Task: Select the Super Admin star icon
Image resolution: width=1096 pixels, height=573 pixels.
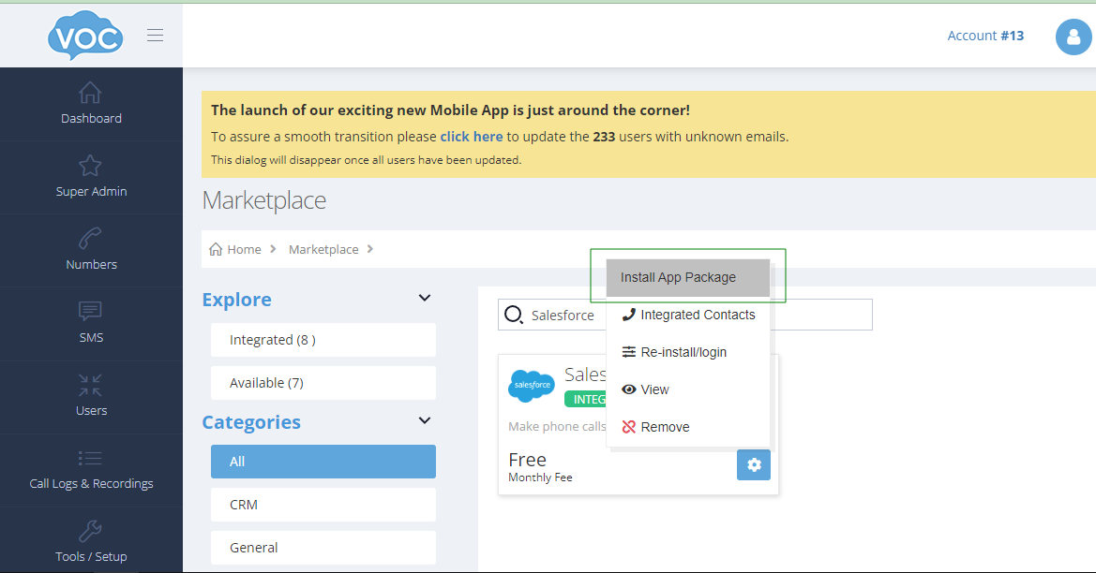Action: coord(91,166)
